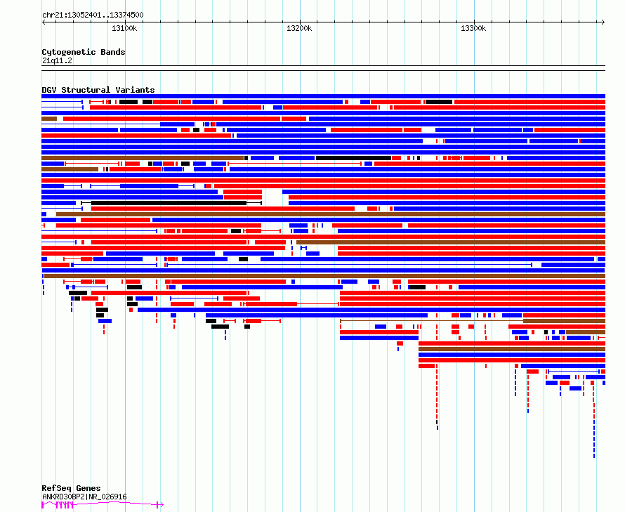This screenshot has width=625, height=512.
Task: Click the 21q11.2 band label
Action: tap(57, 60)
